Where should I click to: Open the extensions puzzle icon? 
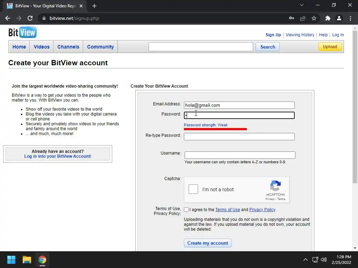[328, 18]
